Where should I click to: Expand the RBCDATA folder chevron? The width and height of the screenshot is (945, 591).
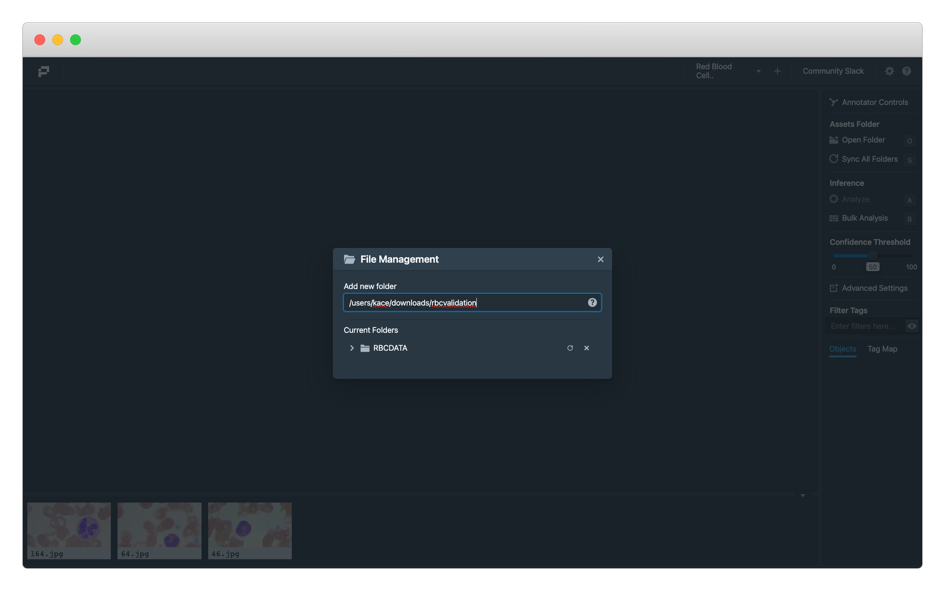pos(352,348)
